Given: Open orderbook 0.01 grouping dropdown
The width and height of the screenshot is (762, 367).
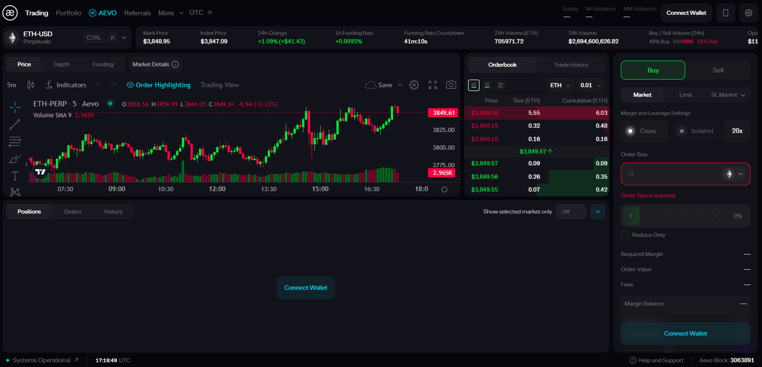Looking at the screenshot, I should 590,85.
